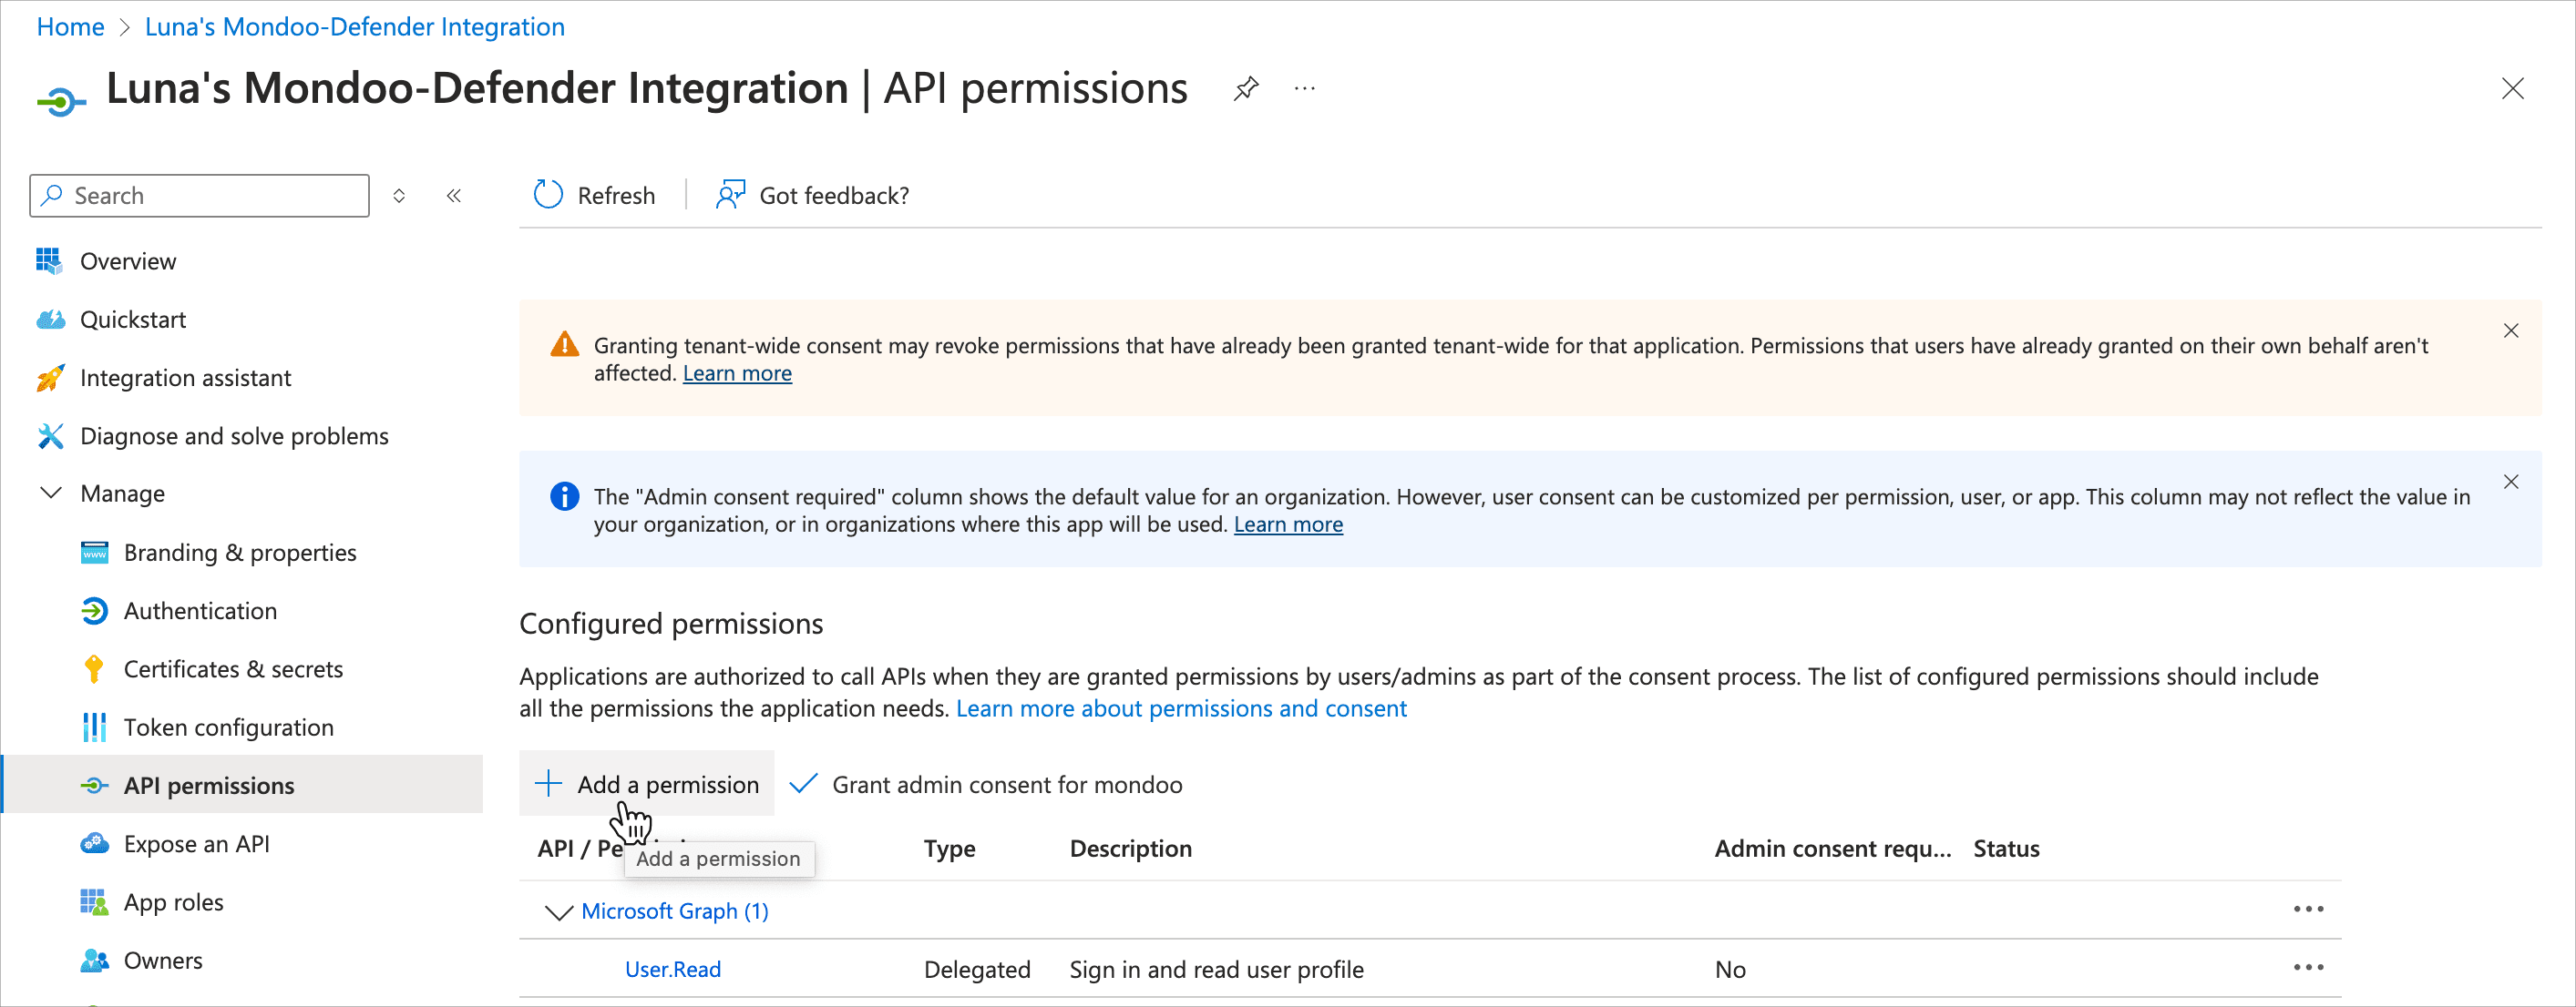Image resolution: width=2576 pixels, height=1007 pixels.
Task: Click the Token configuration icon
Action: [94, 727]
